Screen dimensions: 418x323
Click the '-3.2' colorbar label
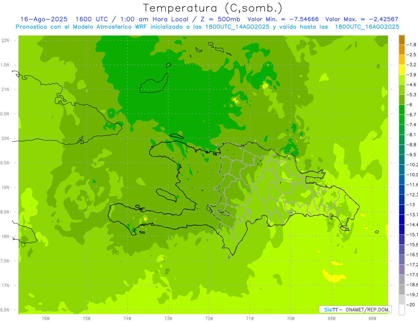[412, 65]
